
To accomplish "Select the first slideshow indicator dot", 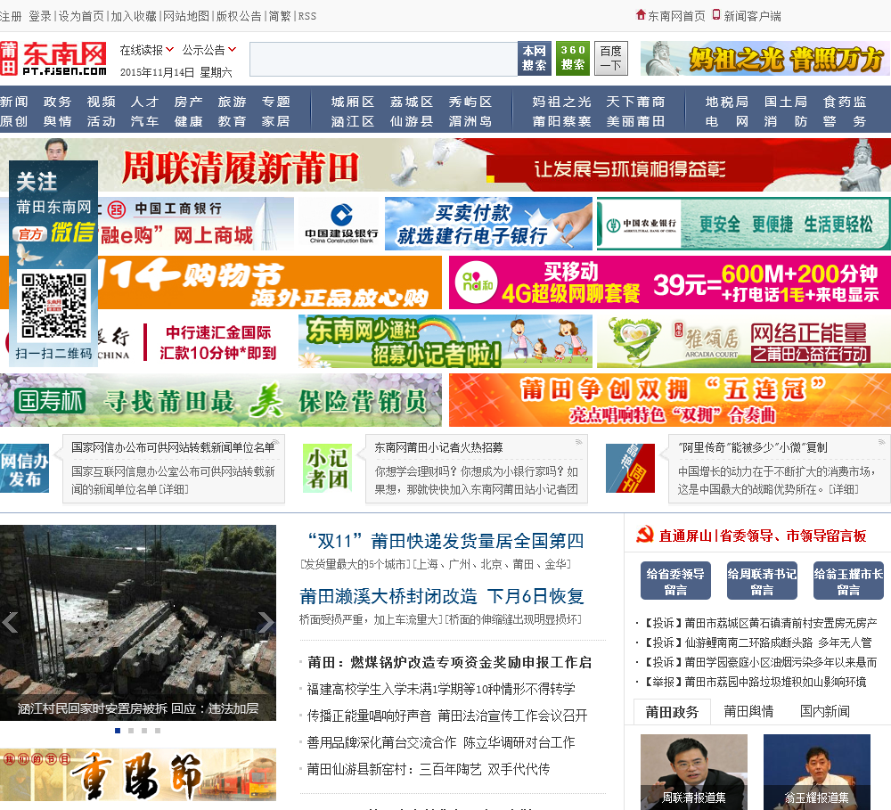I will 118,731.
